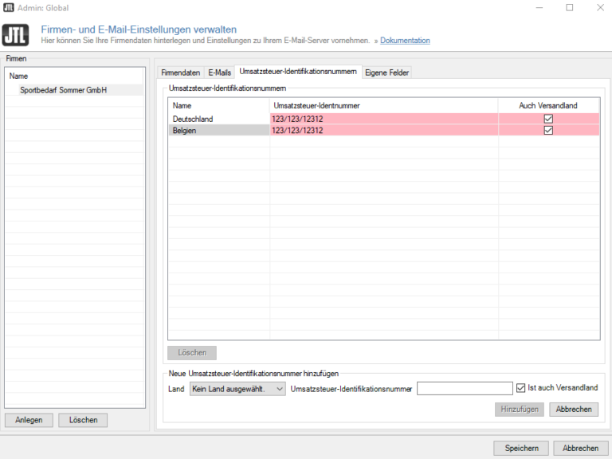Toggle Auch Versandland checkbox for Deutschland

click(548, 119)
